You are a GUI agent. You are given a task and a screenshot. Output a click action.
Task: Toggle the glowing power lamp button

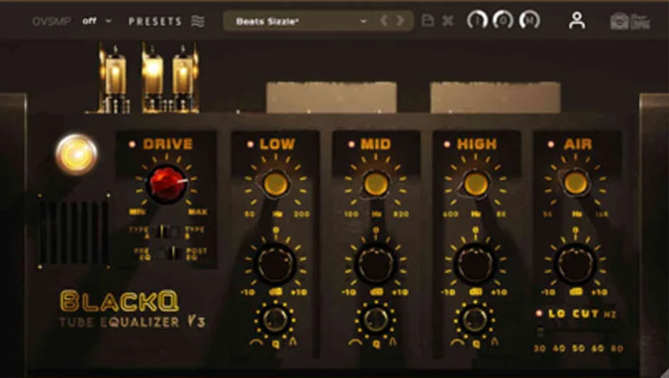76,155
